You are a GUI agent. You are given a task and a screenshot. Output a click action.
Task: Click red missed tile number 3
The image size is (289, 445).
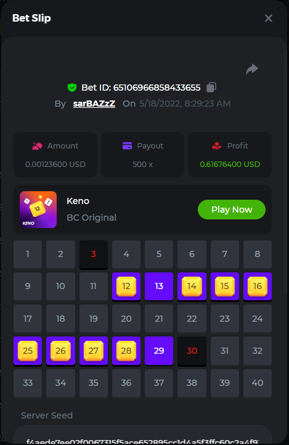click(93, 254)
